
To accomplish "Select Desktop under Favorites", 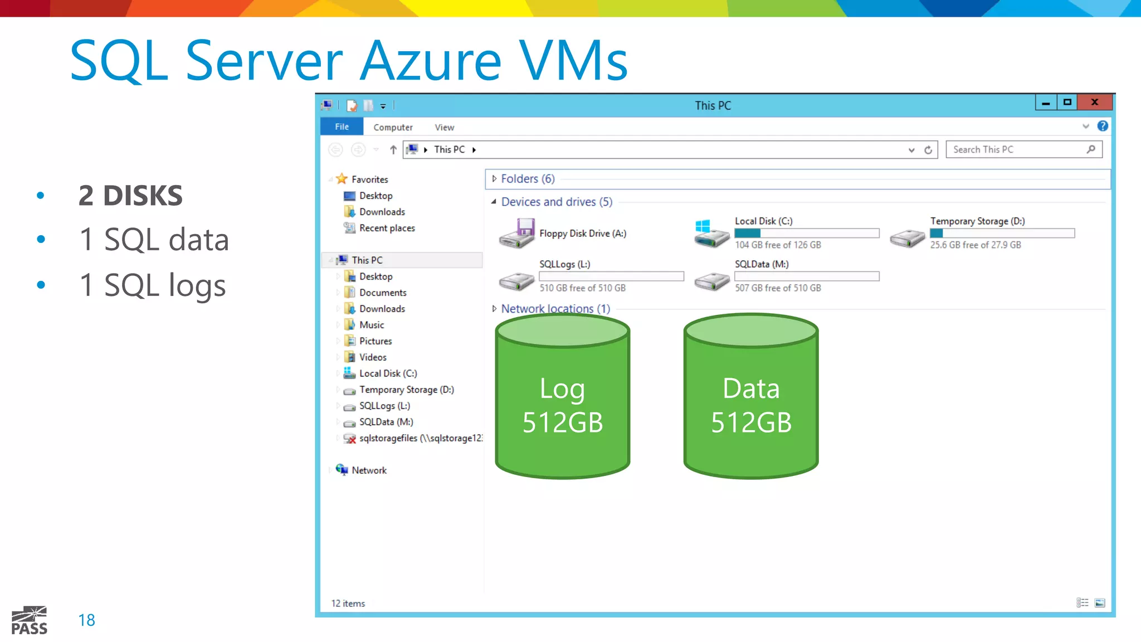I will 376,196.
